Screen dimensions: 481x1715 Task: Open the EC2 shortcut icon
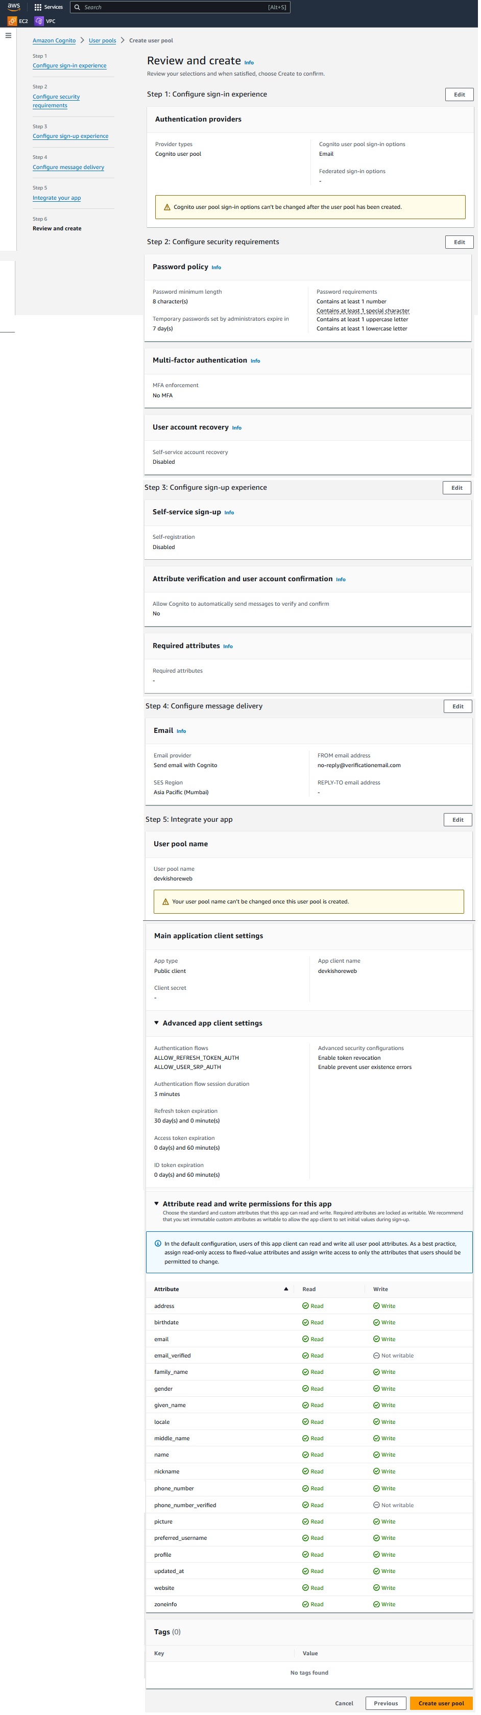tap(12, 21)
